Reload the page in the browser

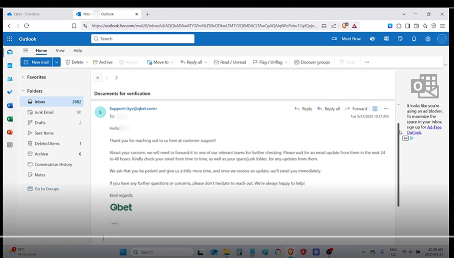pyautogui.click(x=26, y=26)
